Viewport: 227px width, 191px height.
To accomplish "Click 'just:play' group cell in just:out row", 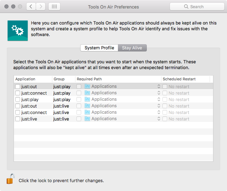I will point(62,86).
